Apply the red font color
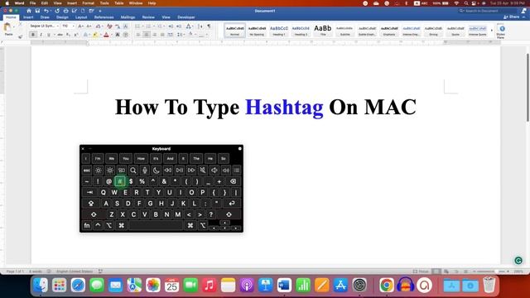 [x=106, y=35]
